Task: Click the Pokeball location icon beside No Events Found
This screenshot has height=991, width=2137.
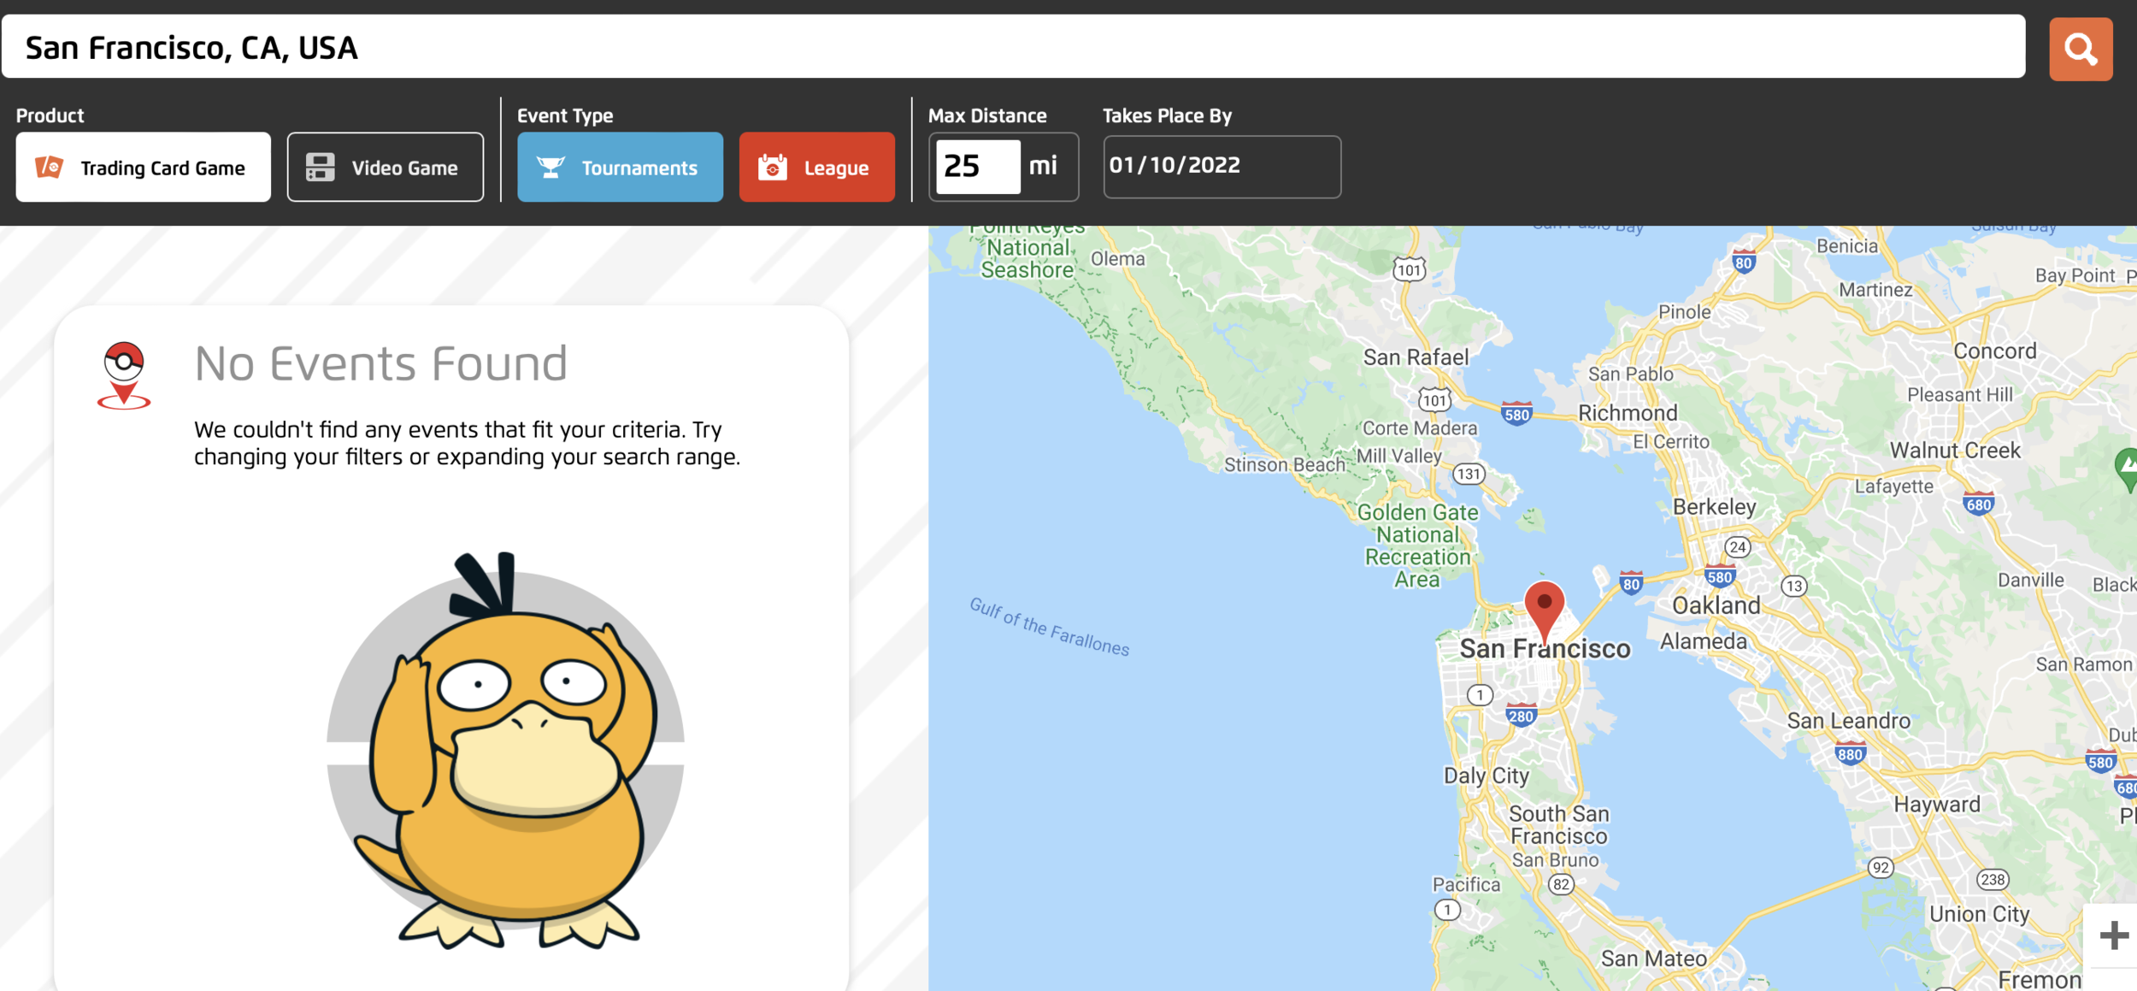Action: 124,375
